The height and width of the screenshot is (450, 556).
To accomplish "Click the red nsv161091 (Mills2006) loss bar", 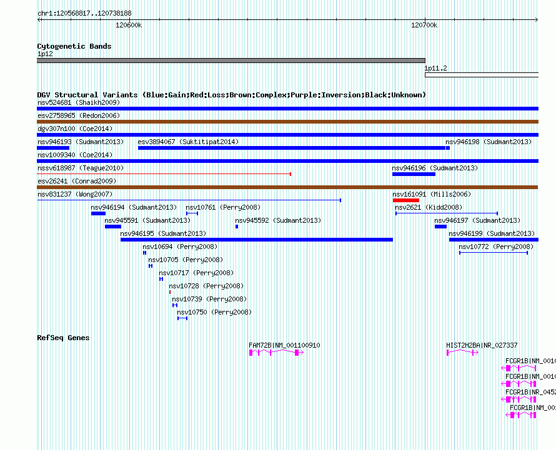I will tap(406, 200).
